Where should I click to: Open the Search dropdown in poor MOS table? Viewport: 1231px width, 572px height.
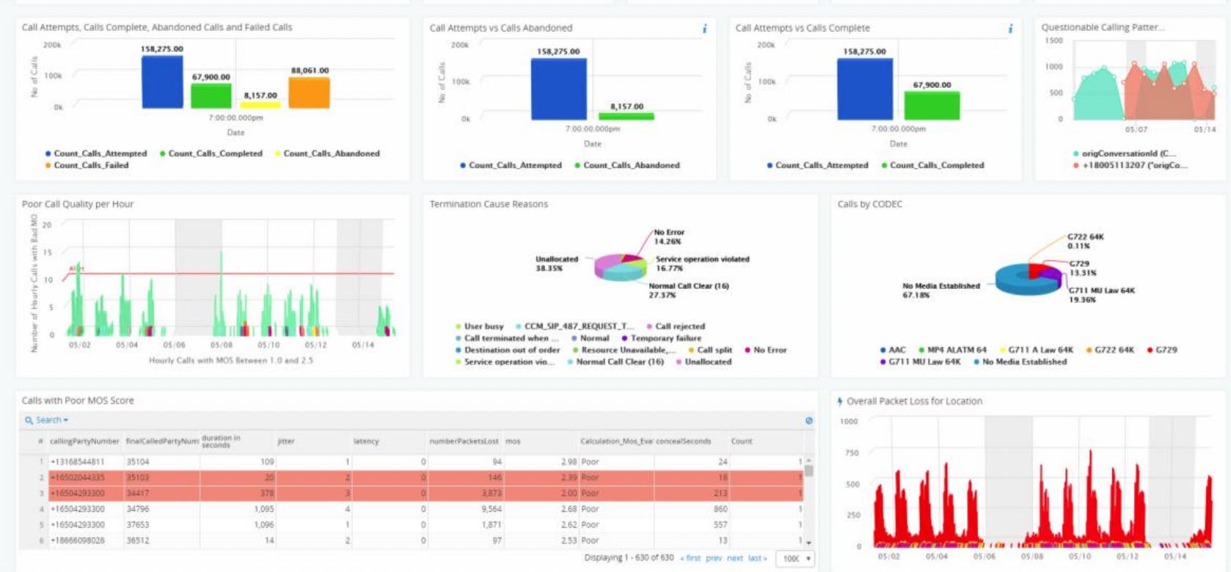(x=51, y=420)
